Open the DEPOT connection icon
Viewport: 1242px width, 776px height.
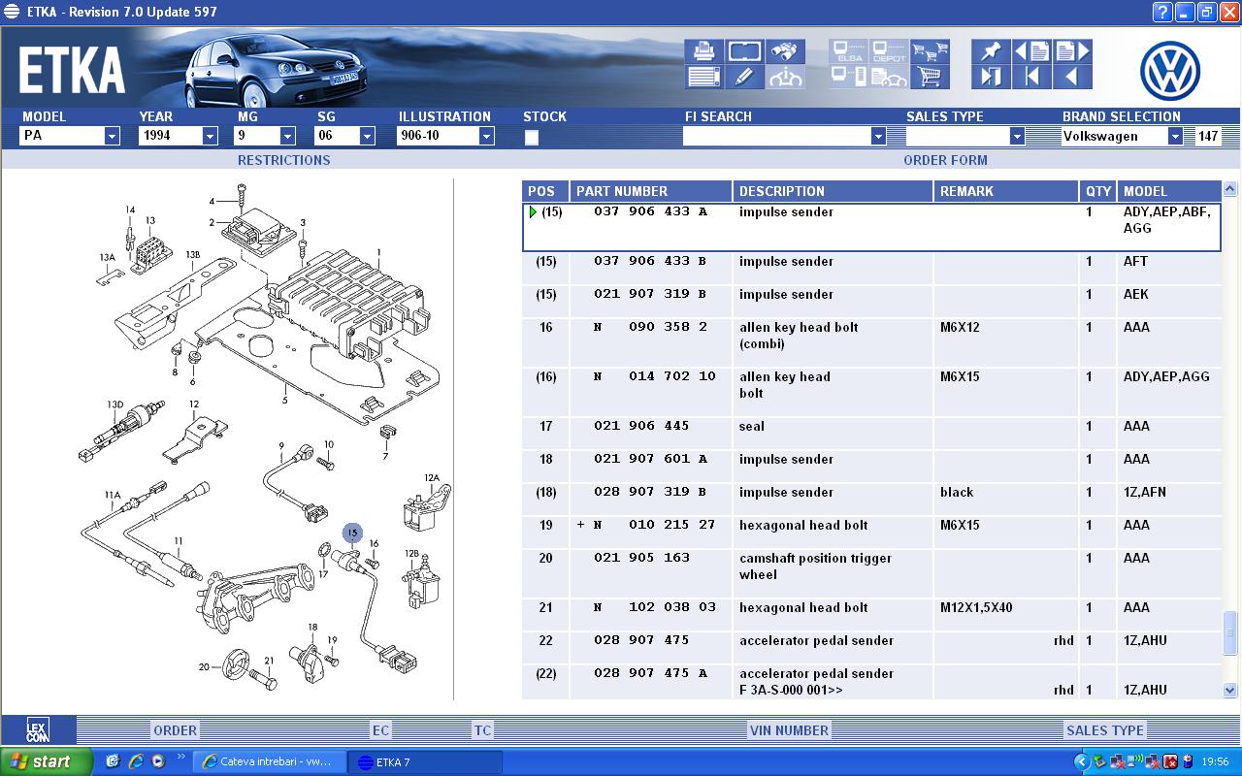[x=889, y=51]
